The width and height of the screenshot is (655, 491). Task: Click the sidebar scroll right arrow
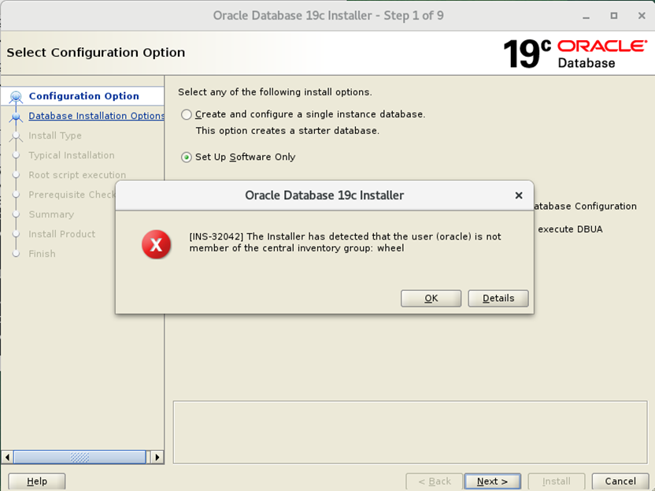click(157, 457)
